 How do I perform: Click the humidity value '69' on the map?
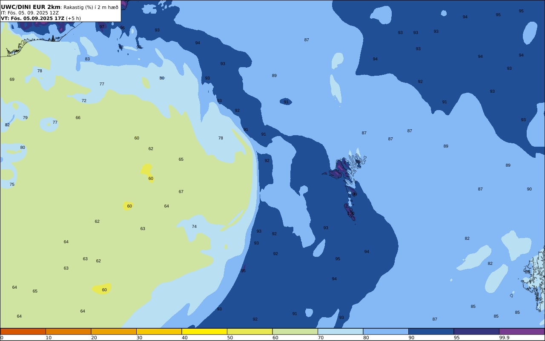coord(12,80)
